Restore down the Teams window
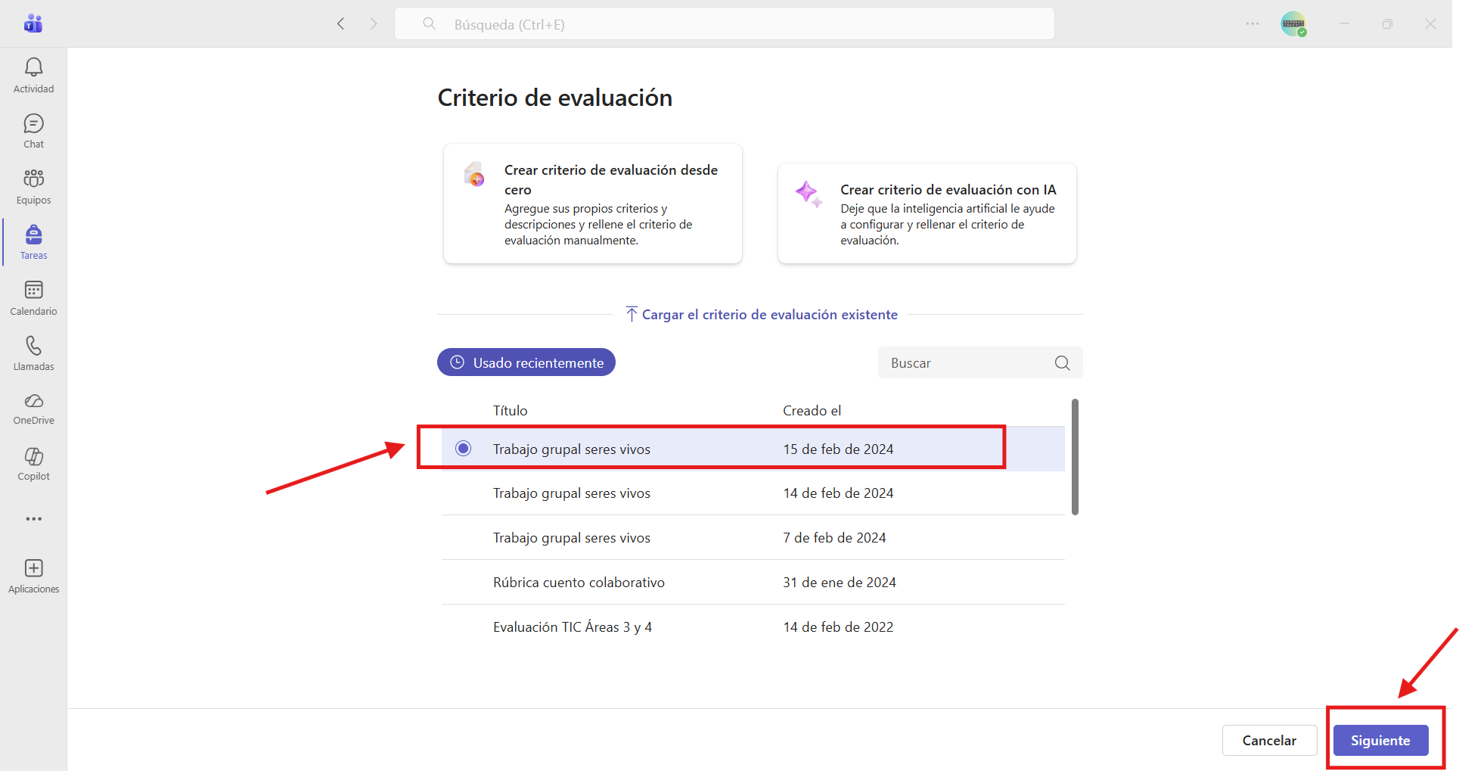This screenshot has height=771, width=1459. point(1387,23)
